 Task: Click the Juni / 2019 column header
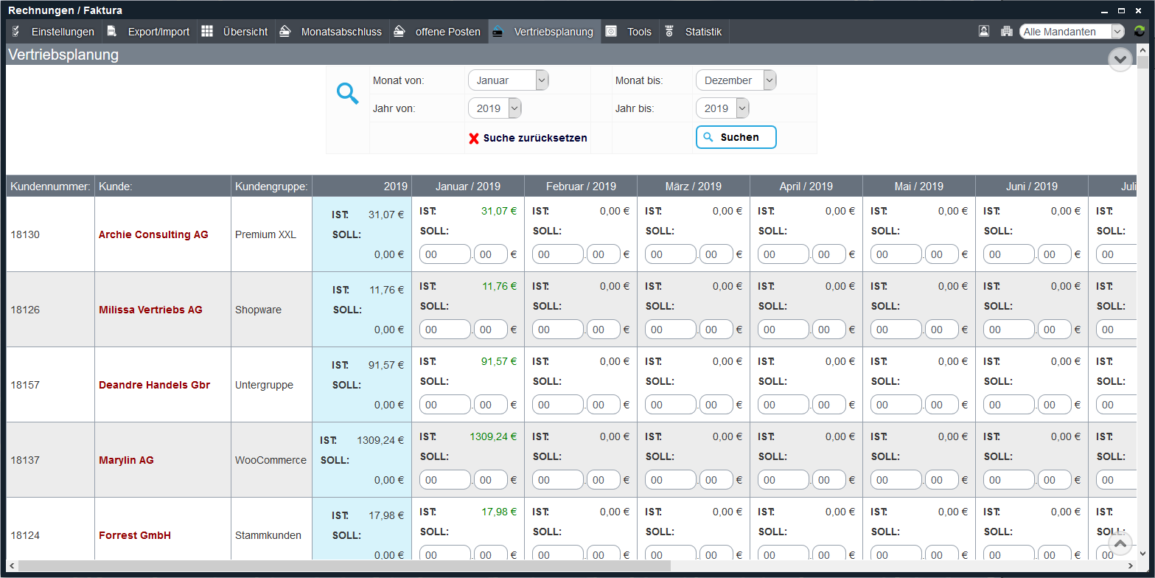click(1032, 187)
